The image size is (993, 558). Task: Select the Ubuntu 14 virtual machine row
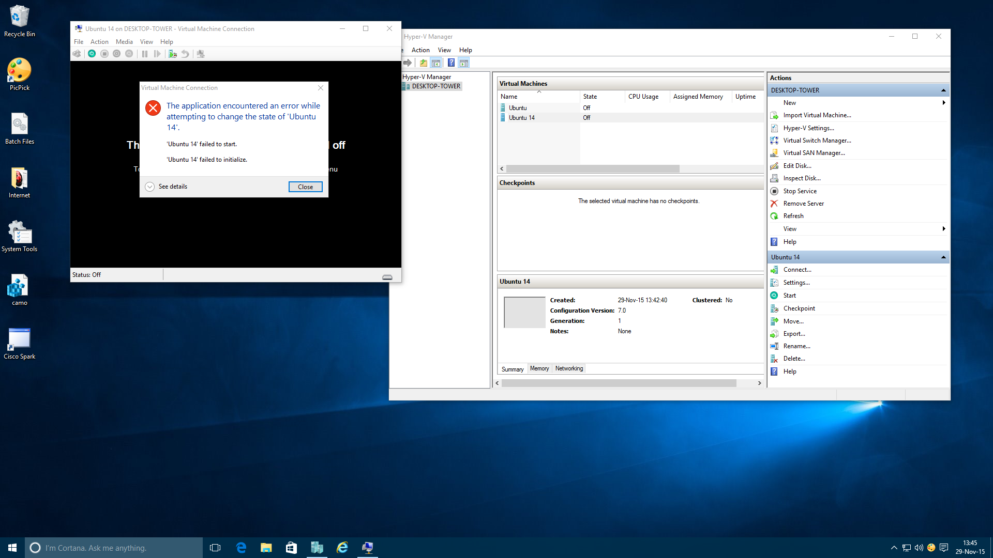coord(631,118)
